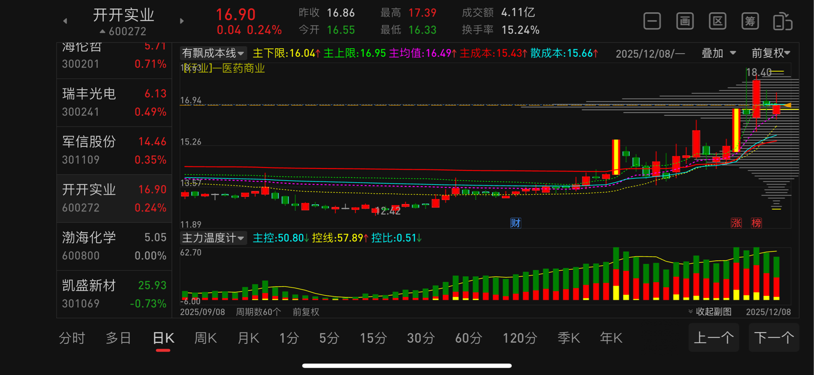This screenshot has height=375, width=814.
Task: Tap the 12.42 low price label
Action: point(388,211)
